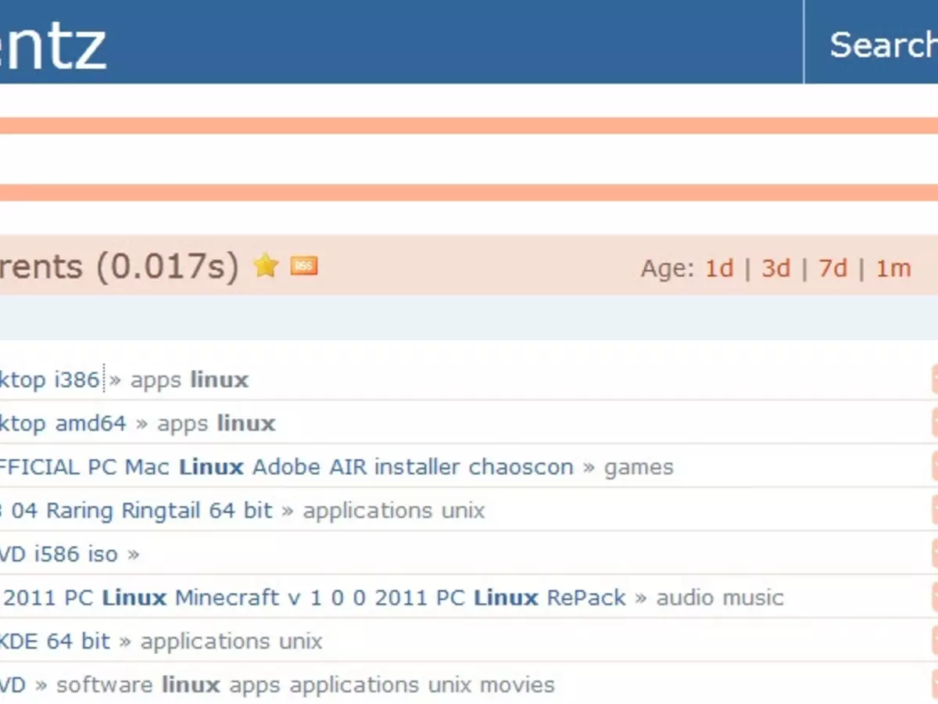Filter results by age 1d
This screenshot has width=938, height=704.
(x=719, y=268)
